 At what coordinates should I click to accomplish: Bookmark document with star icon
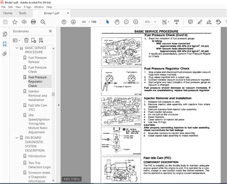point(15,22)
